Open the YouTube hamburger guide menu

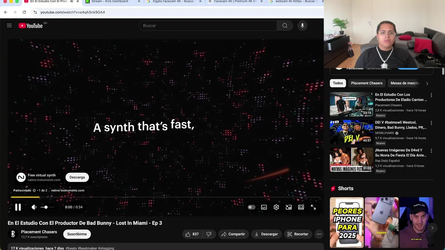[x=9, y=25]
